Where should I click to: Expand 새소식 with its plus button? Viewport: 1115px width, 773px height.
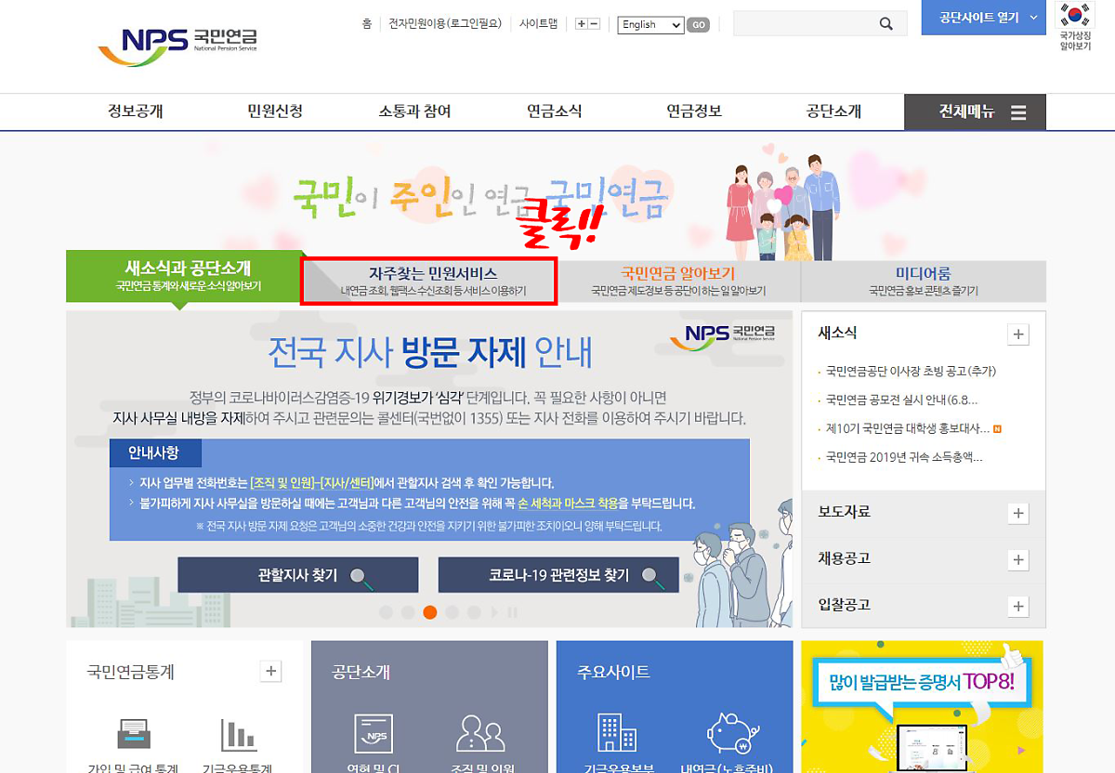1018,334
